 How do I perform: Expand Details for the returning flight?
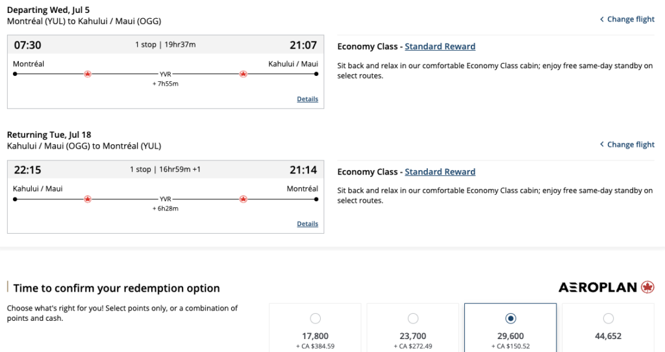307,224
